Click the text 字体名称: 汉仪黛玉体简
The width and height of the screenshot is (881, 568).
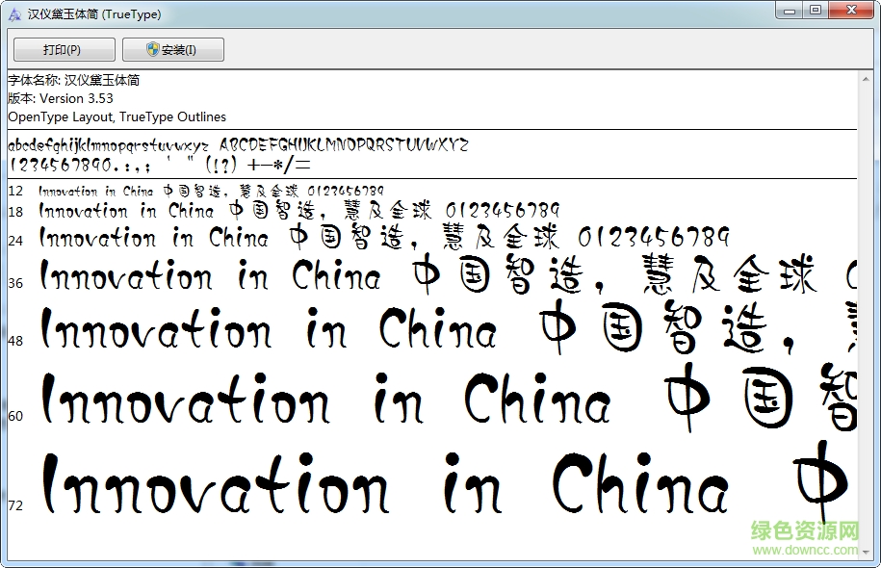[73, 80]
